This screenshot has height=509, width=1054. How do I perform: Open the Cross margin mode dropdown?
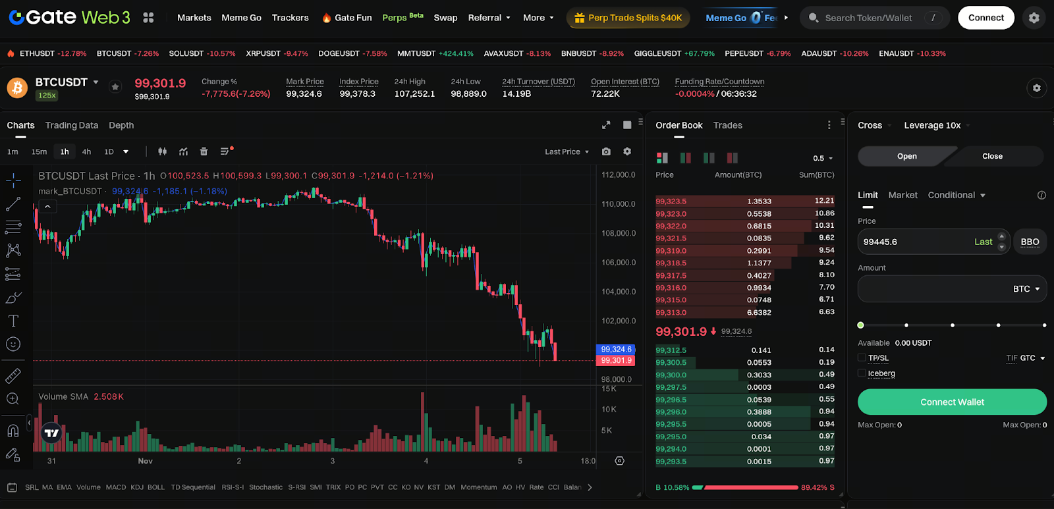(874, 125)
